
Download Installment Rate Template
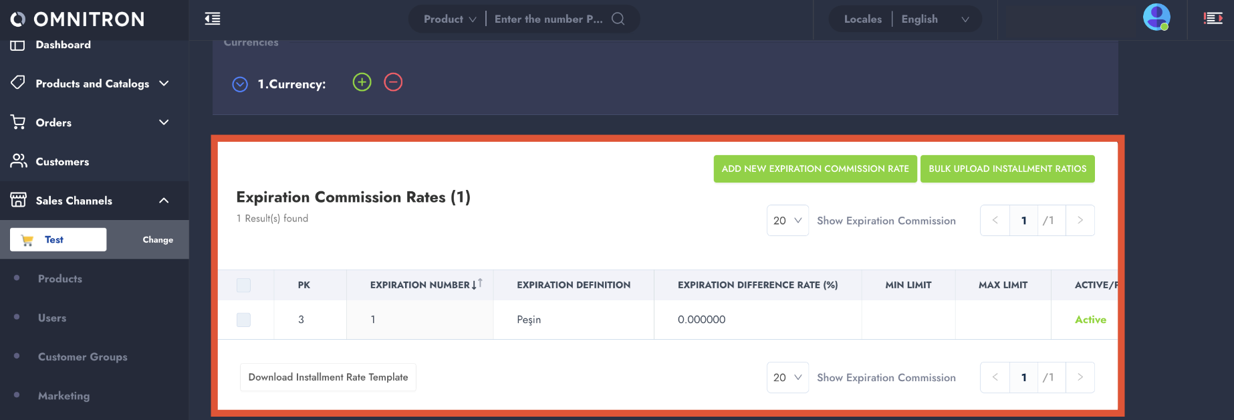point(328,377)
